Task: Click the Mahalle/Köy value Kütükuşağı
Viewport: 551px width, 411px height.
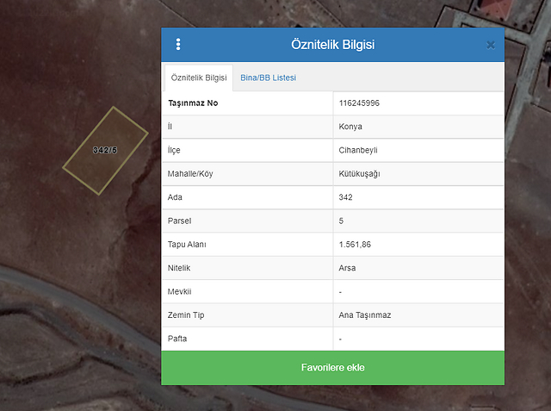Action: [360, 173]
